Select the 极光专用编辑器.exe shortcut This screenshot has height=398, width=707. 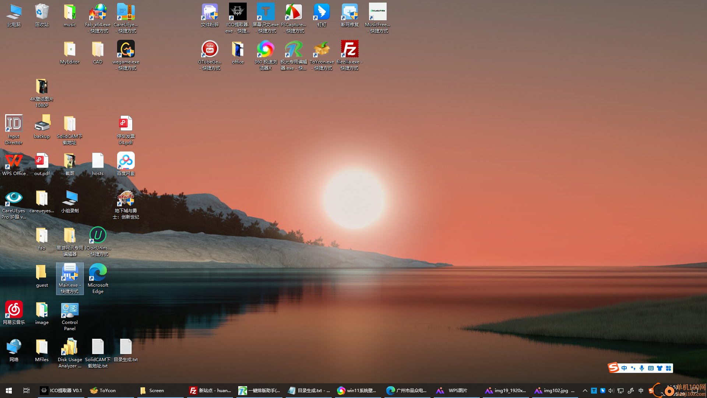tap(294, 55)
